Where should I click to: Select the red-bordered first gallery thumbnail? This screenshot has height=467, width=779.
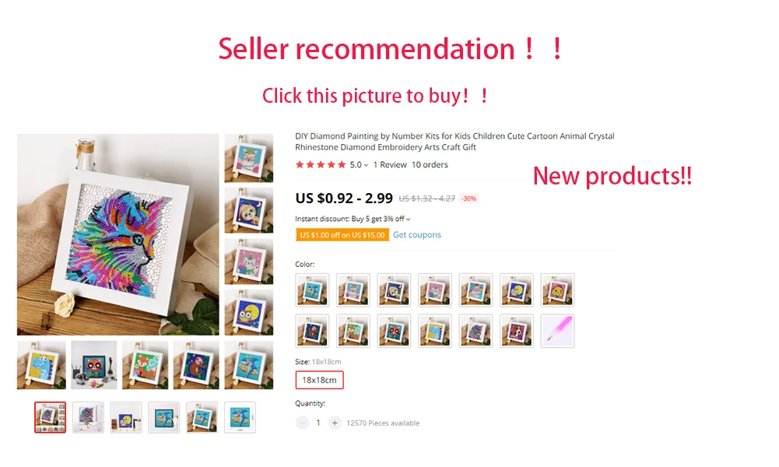50,417
